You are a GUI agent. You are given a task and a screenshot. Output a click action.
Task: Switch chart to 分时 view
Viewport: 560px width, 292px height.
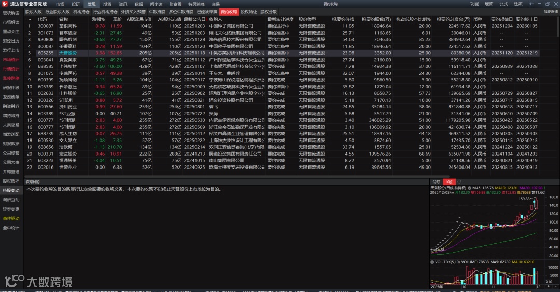point(437,182)
